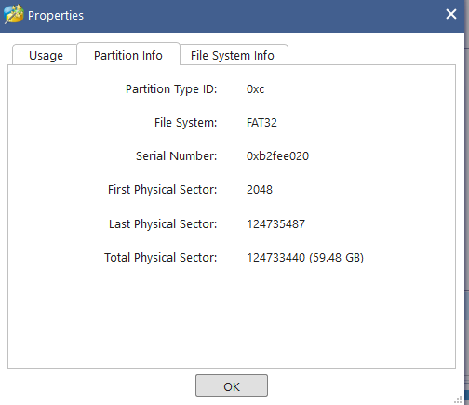469x405 pixels.
Task: Click the Partition Wizard icon in title bar
Action: tap(14, 14)
